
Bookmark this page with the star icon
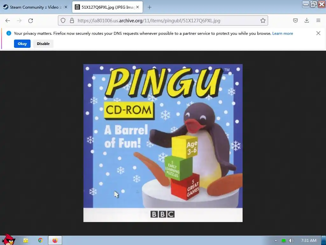pos(263,20)
